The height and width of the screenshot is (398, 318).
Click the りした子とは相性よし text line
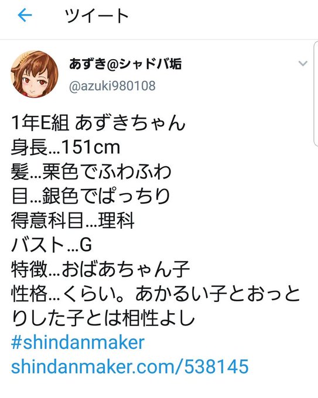(x=103, y=318)
